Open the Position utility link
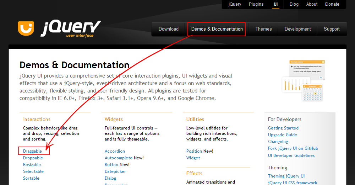Image resolution: width=355 pixels, height=185 pixels. click(194, 151)
